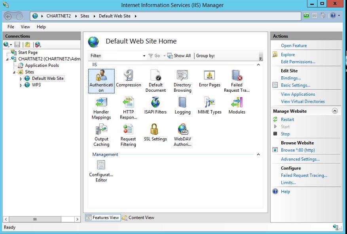Screen dimensions: 347x234
Task: Open Request Filtering feature
Action: [x=128, y=135]
